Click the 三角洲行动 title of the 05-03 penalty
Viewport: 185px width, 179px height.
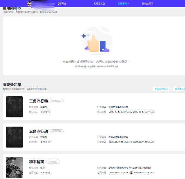click(38, 131)
